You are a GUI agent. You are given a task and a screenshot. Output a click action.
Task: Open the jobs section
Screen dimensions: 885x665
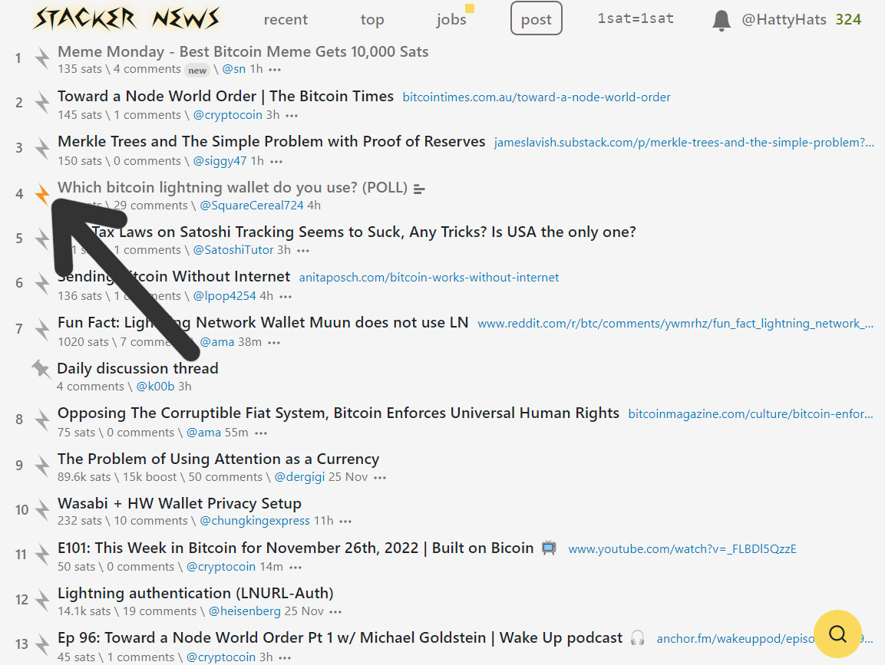click(x=451, y=20)
